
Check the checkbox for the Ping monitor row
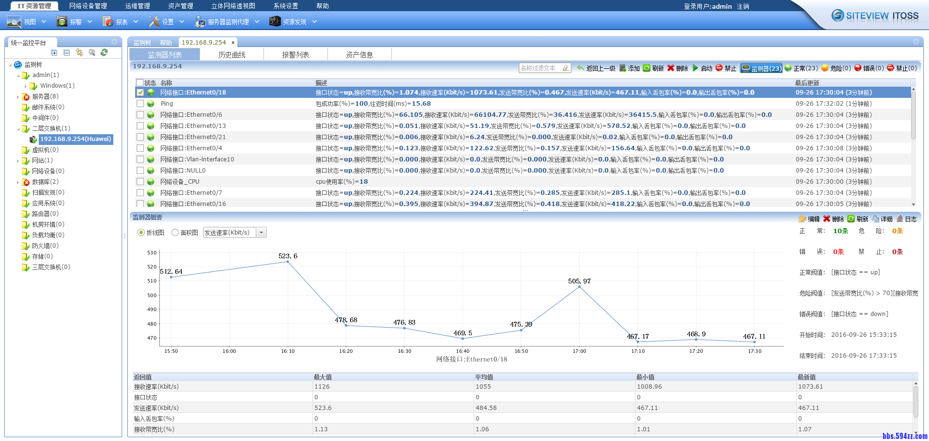tap(139, 103)
